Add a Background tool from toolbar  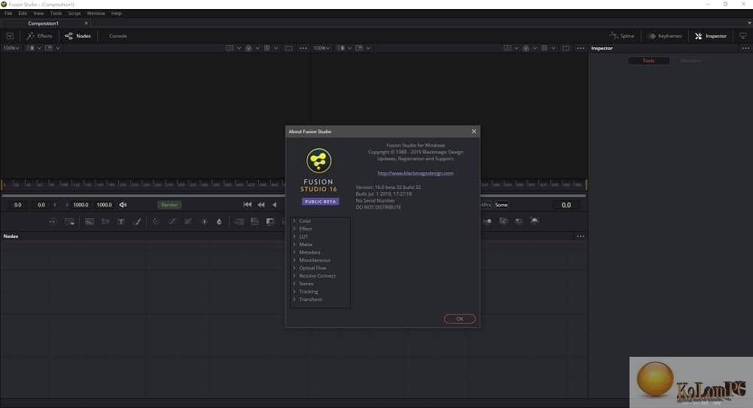click(x=90, y=221)
